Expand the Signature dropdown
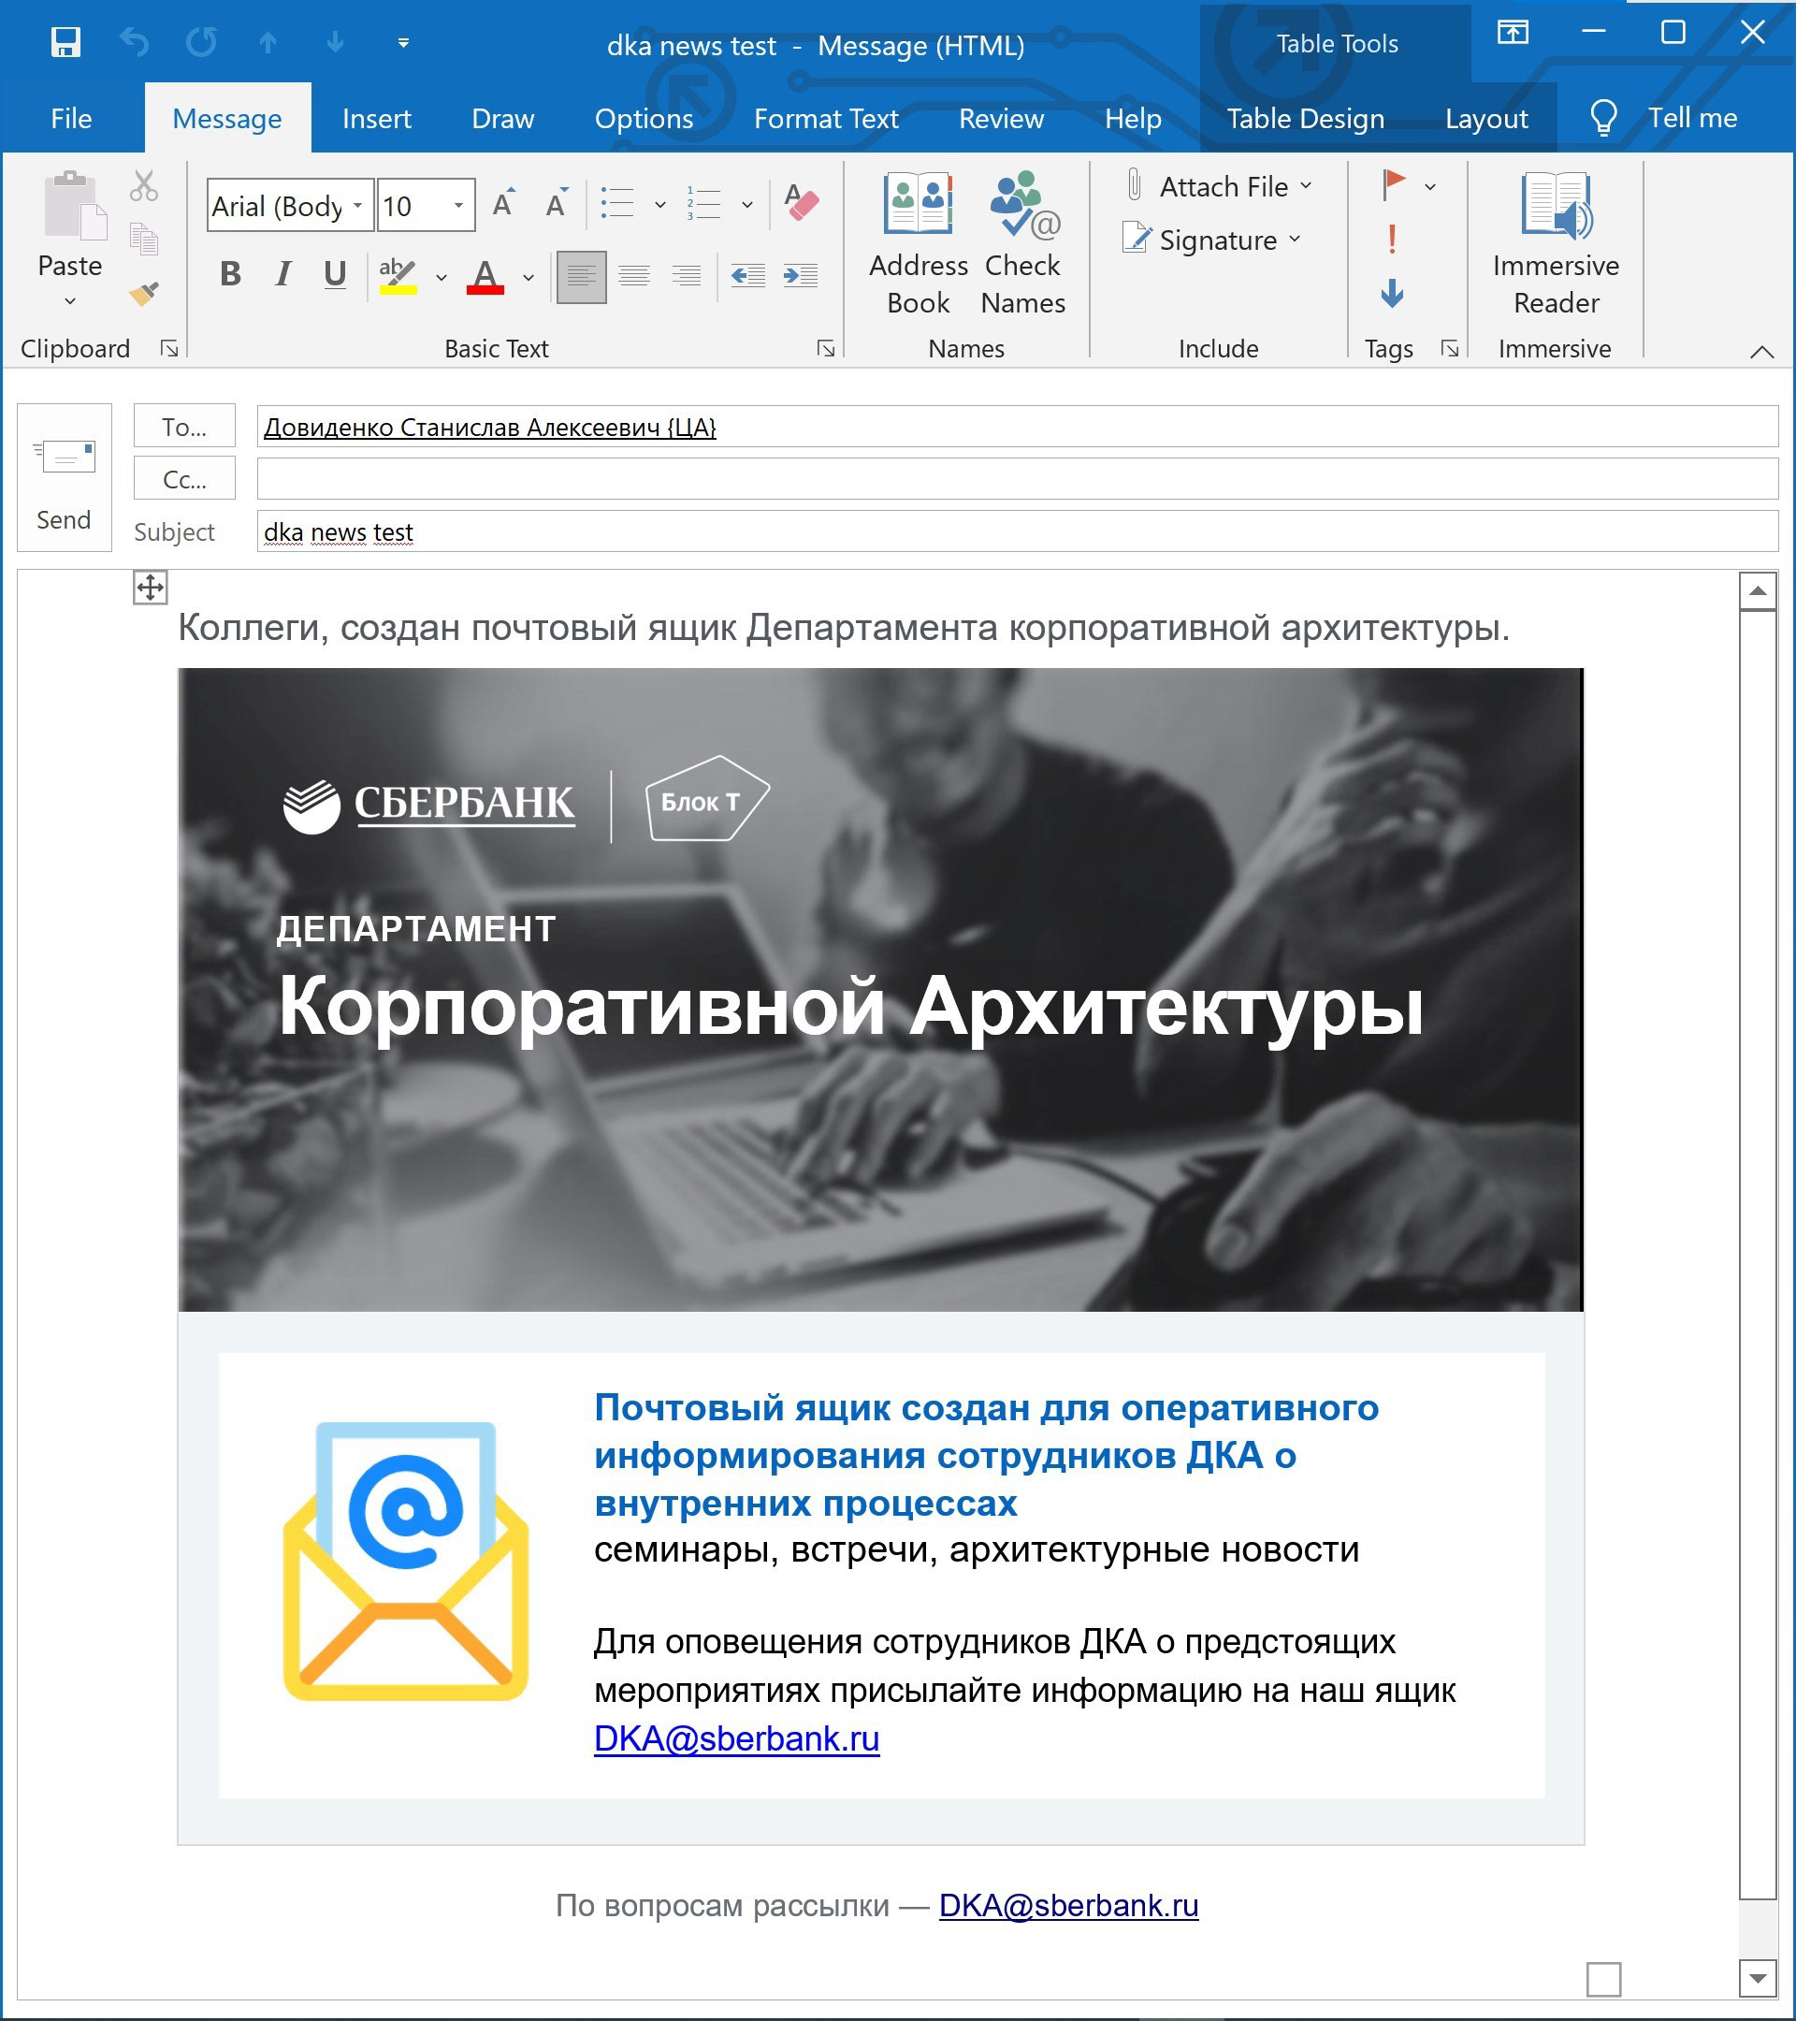 pyautogui.click(x=1295, y=240)
